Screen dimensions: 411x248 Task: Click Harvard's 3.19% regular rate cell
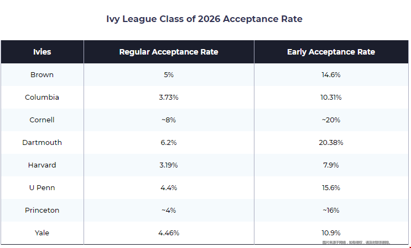point(169,165)
